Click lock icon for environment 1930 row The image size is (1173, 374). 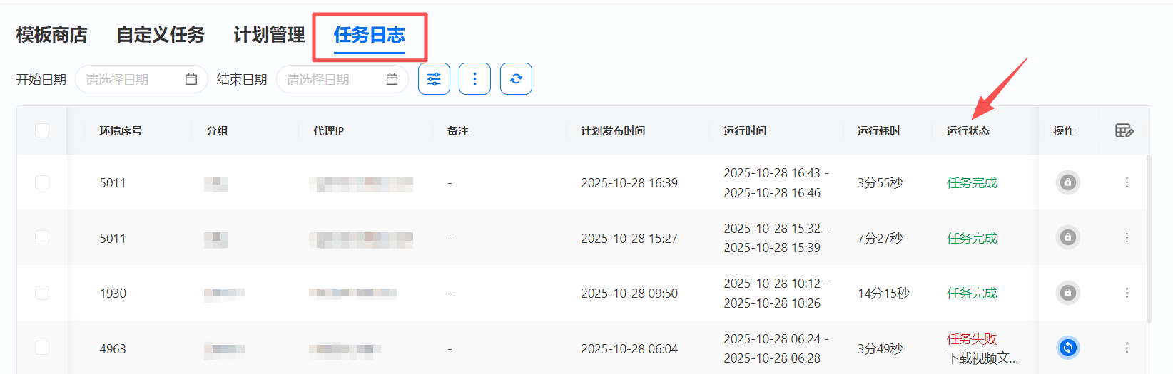[x=1067, y=293]
